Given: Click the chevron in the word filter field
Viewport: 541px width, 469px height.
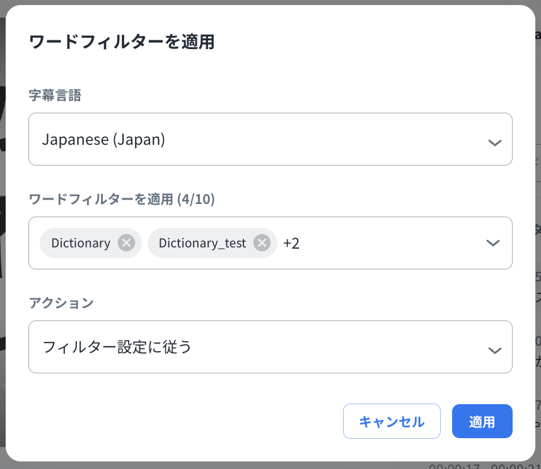Looking at the screenshot, I should [493, 243].
